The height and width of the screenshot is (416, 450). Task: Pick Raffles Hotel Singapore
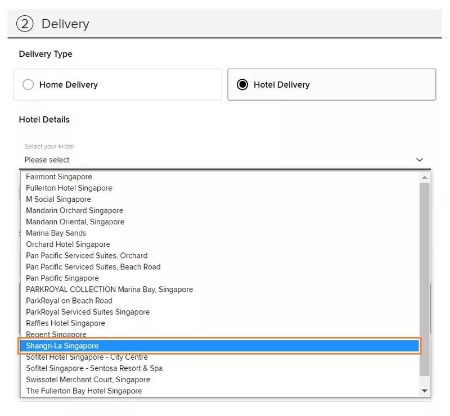[219, 323]
